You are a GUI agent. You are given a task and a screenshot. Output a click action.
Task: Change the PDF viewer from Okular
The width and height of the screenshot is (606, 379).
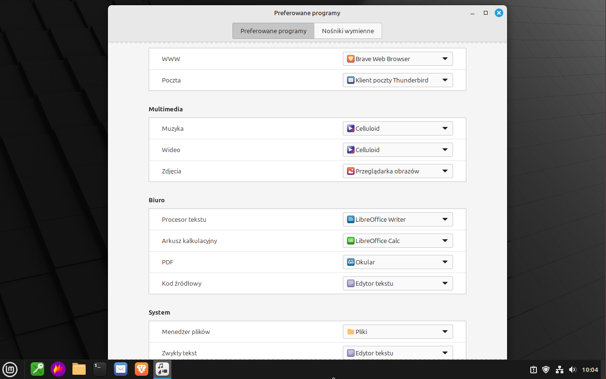tap(398, 262)
